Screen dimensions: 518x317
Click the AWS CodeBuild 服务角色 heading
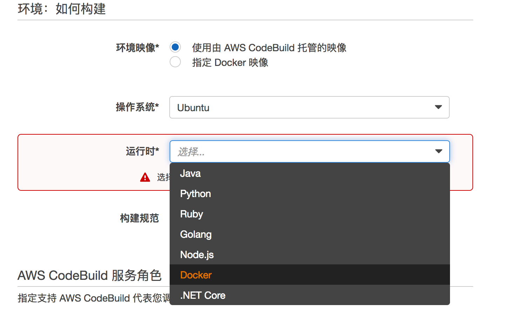pos(89,276)
